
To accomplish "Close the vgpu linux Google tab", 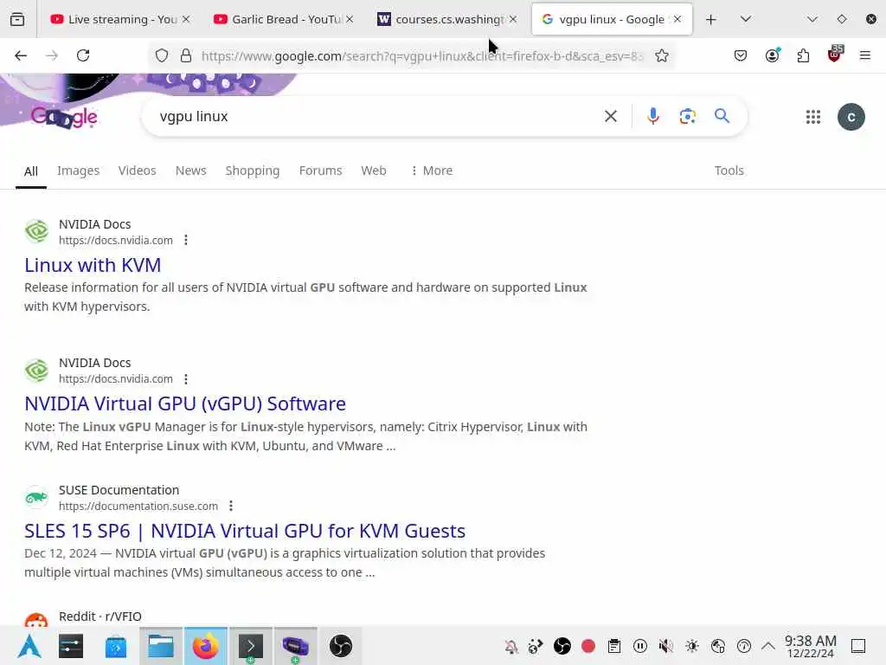I will pos(677,19).
